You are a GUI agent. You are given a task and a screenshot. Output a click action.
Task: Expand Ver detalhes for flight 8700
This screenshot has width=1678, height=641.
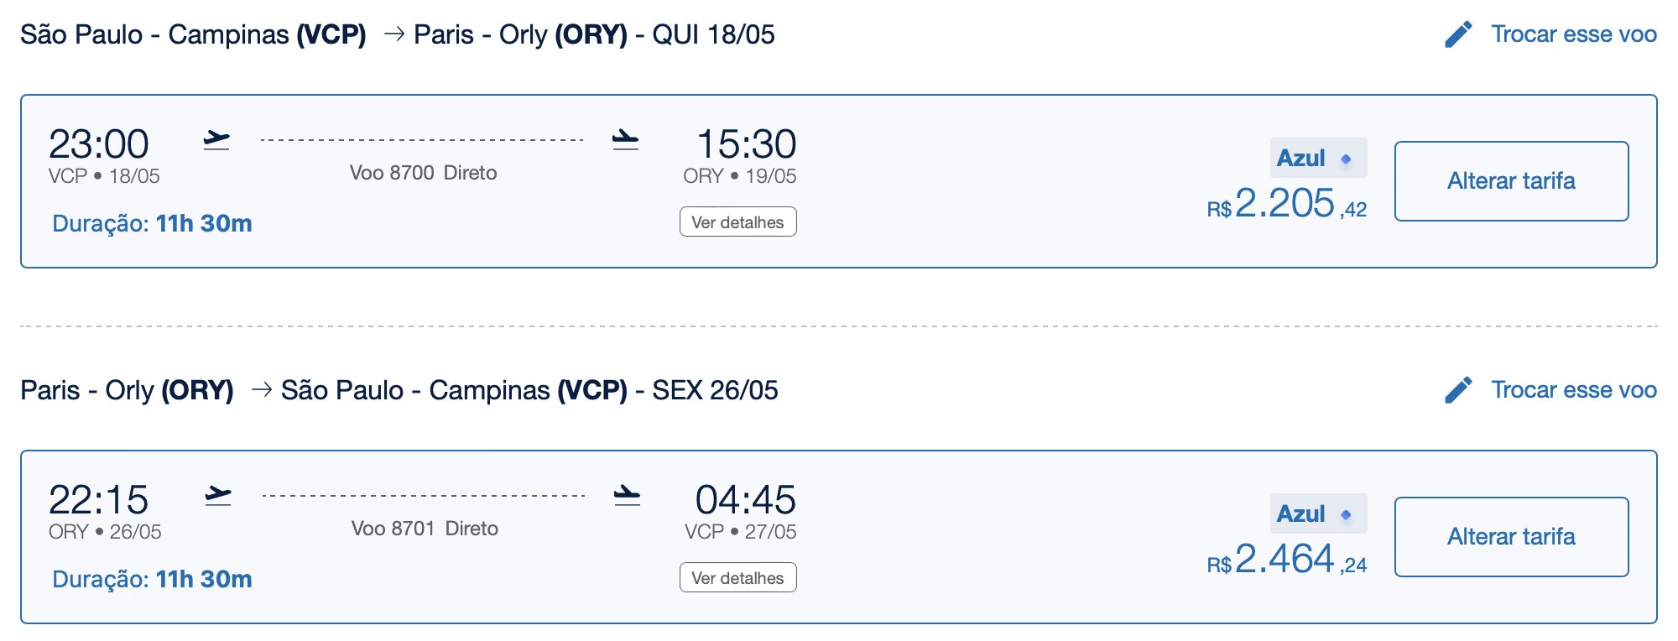tap(737, 222)
